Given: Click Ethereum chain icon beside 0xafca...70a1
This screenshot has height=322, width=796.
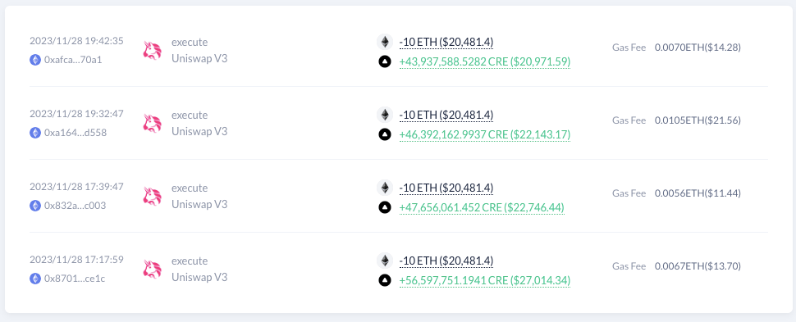Looking at the screenshot, I should pos(35,59).
